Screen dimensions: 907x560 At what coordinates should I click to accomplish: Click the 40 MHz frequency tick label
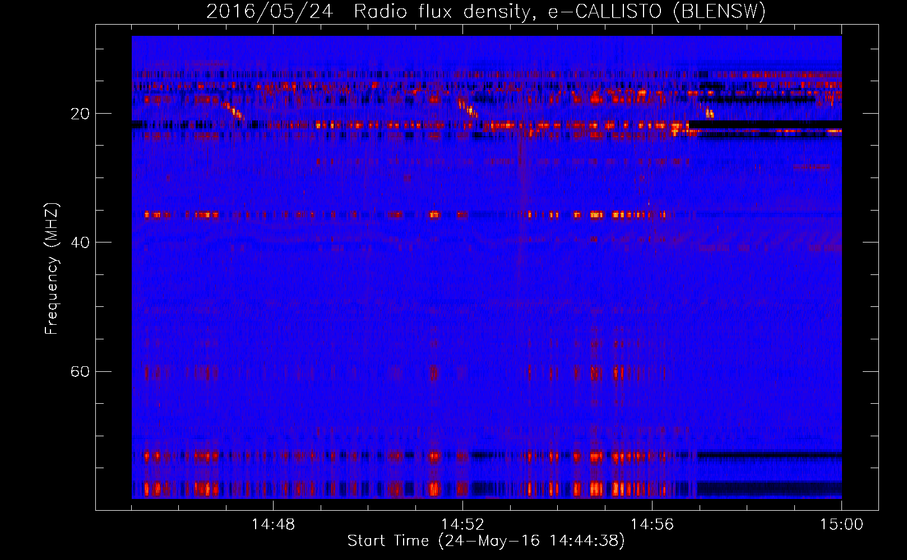(x=80, y=242)
